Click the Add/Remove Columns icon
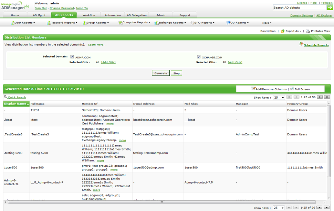 pyautogui.click(x=253, y=89)
